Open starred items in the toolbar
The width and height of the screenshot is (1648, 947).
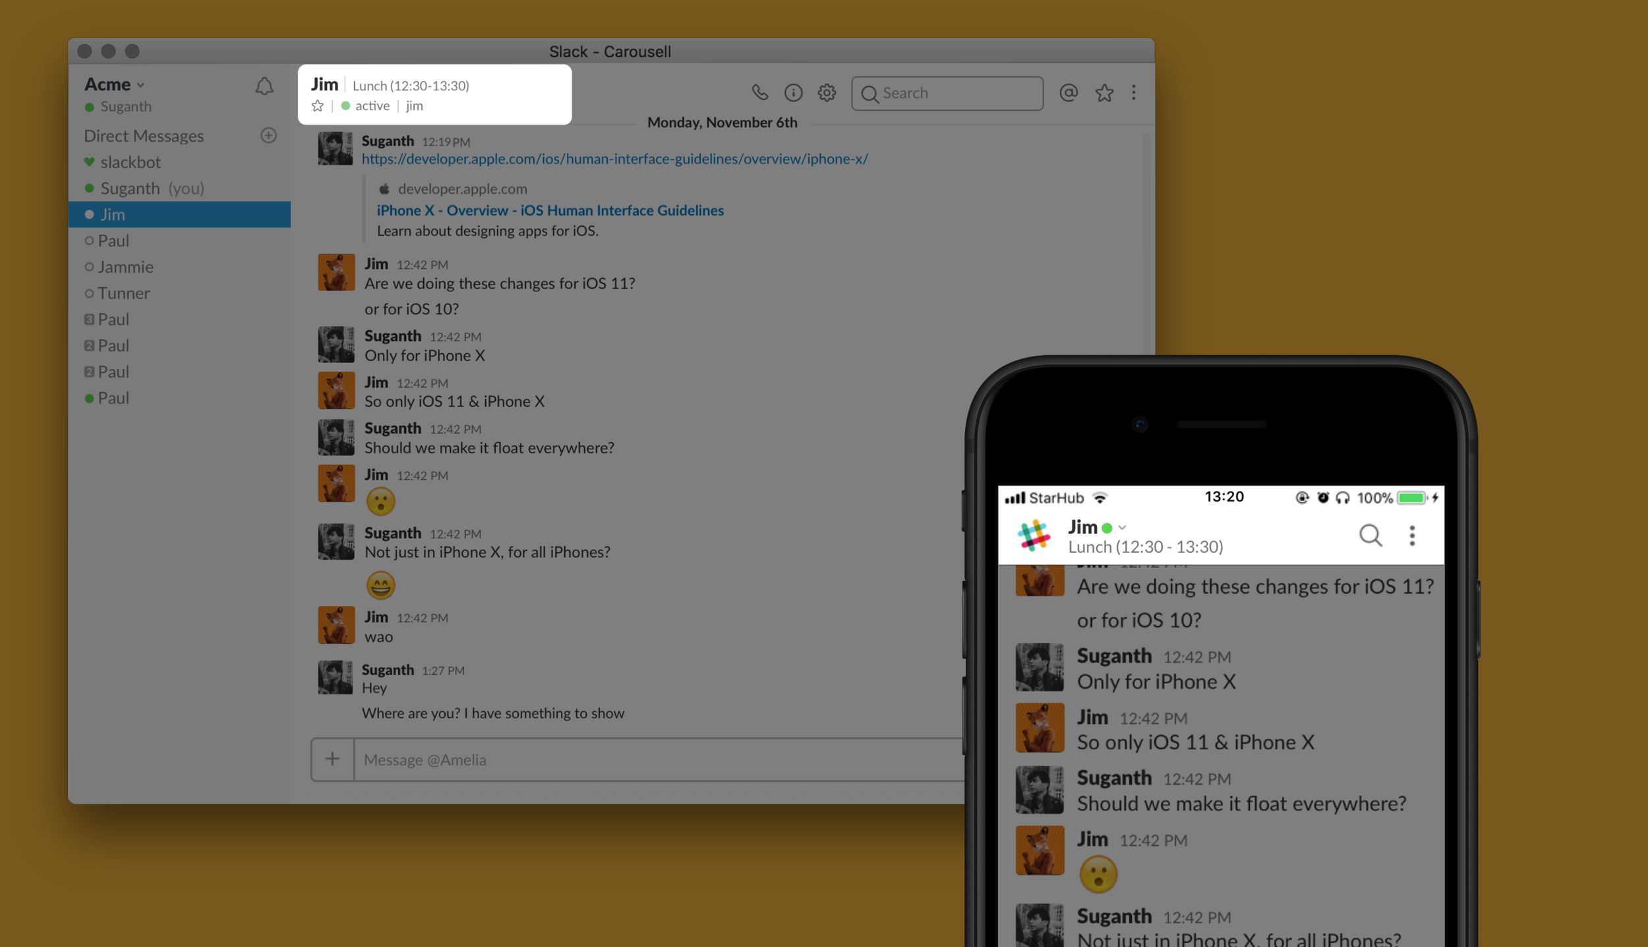1104,93
